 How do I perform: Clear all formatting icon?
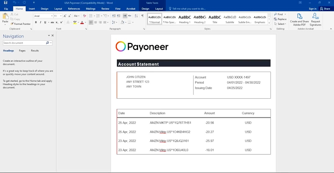pos(85,16)
